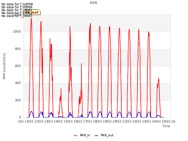The height and width of the screenshot is (141, 188).
Task: Click the PAR_in legend entry
Action: click(x=82, y=135)
